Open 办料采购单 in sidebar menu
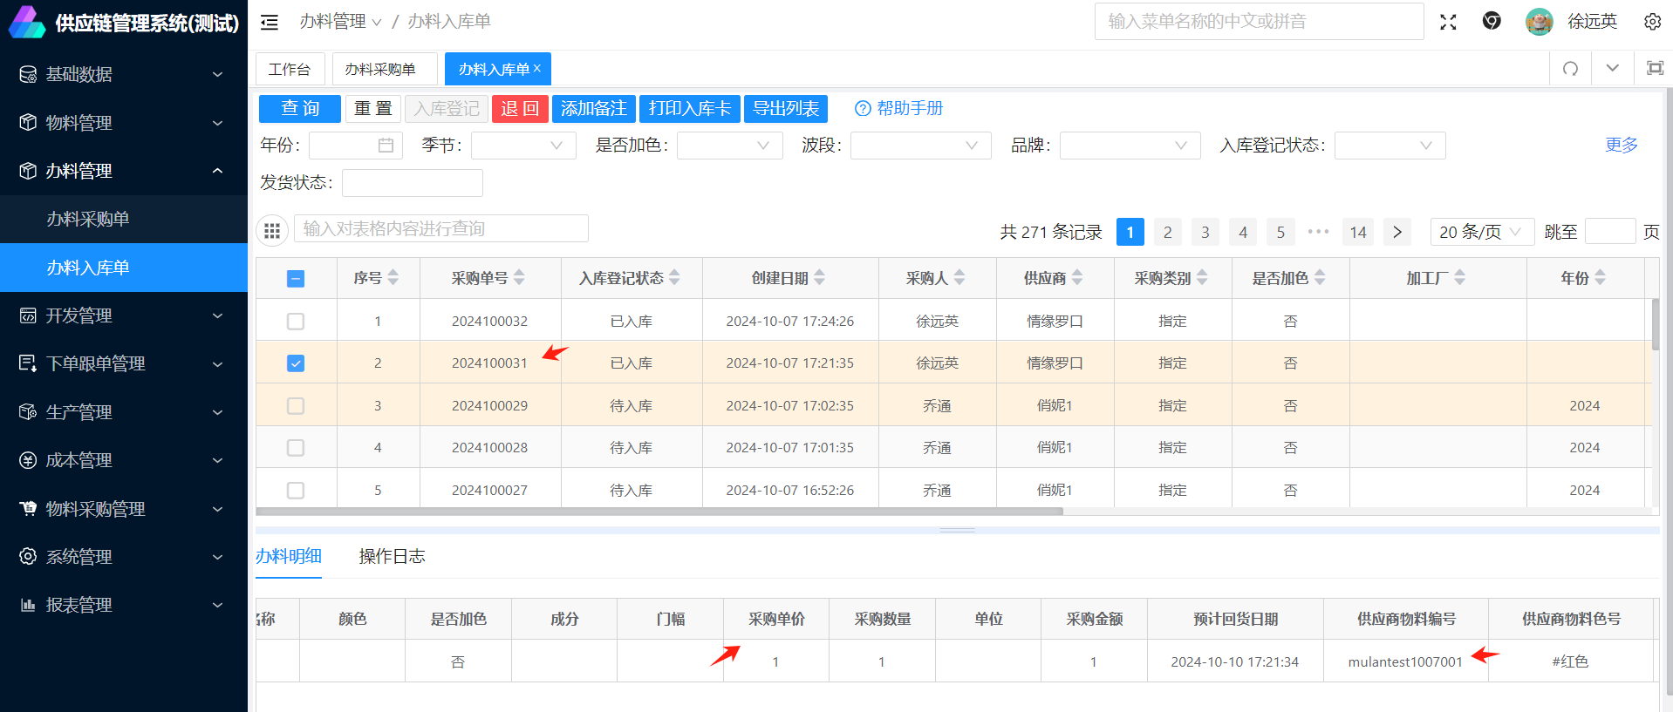This screenshot has width=1673, height=712. [88, 219]
